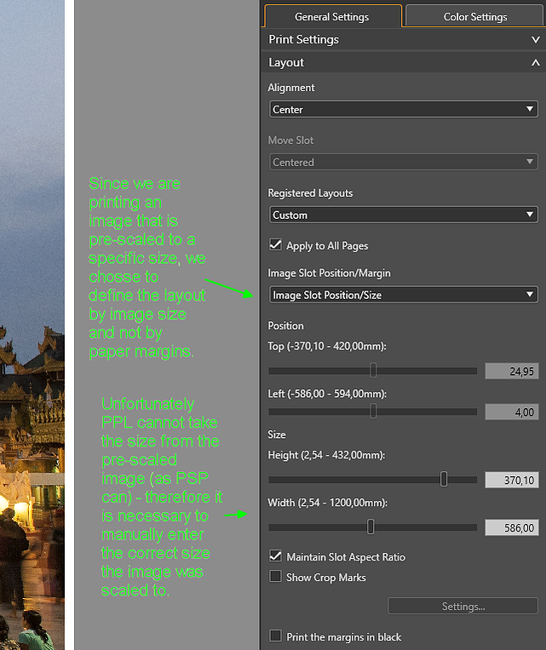Click the Top position slider handle
This screenshot has width=546, height=650.
pos(373,371)
